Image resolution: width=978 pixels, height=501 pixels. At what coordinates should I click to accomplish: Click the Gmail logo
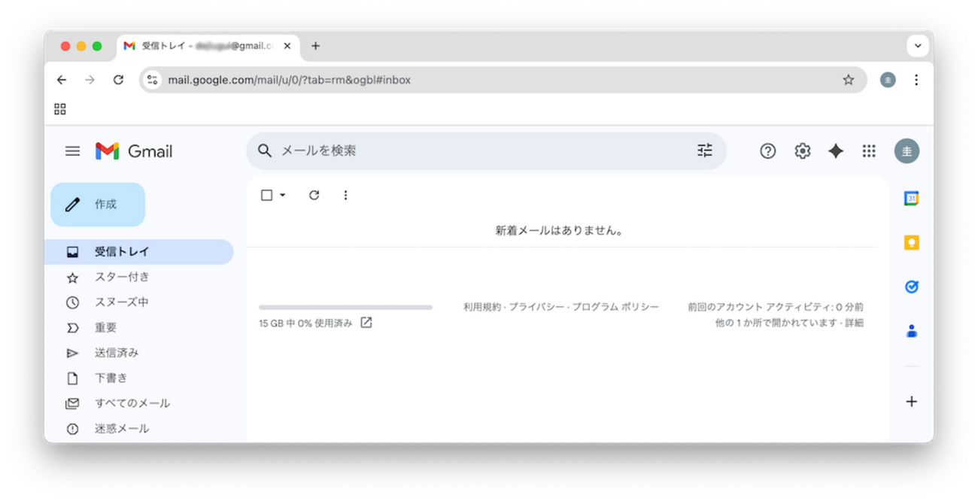[134, 151]
